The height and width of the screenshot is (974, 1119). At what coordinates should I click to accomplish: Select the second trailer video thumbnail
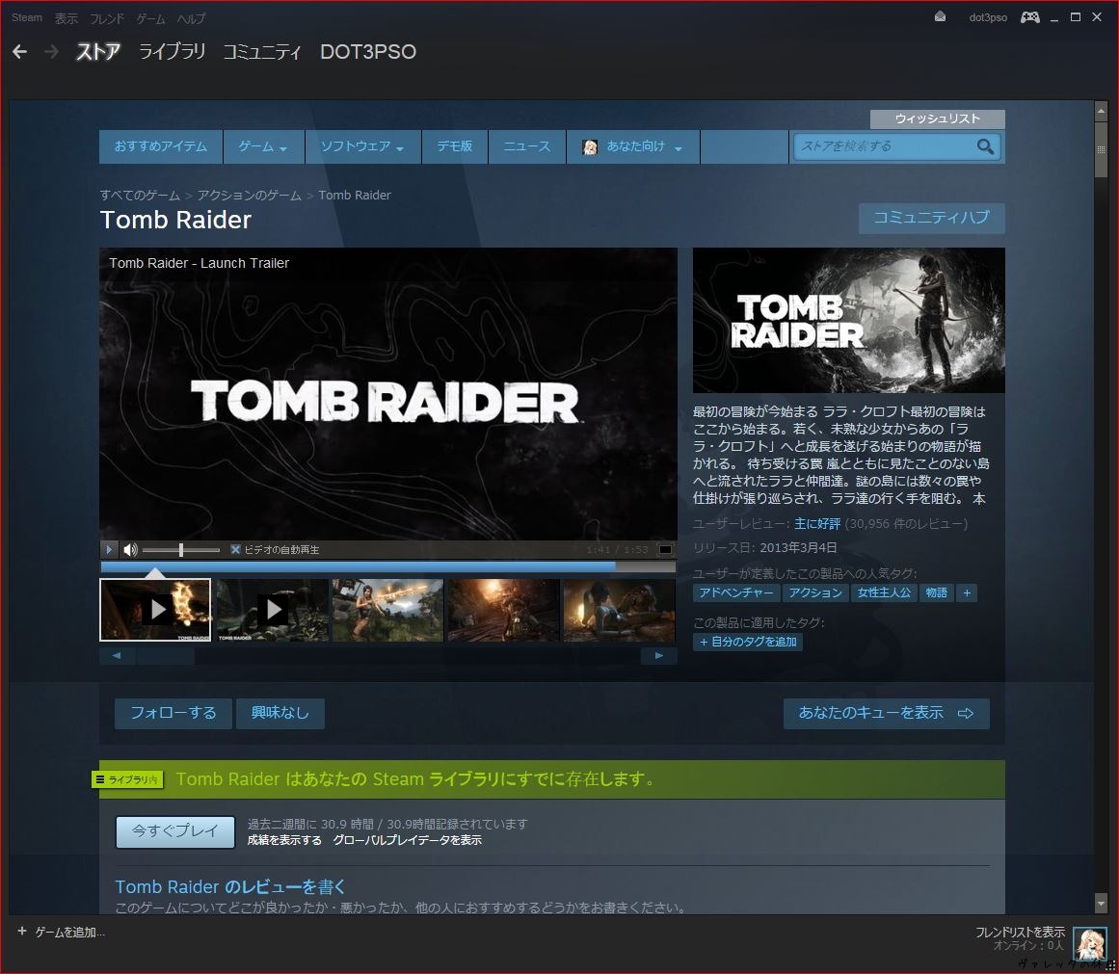[272, 610]
